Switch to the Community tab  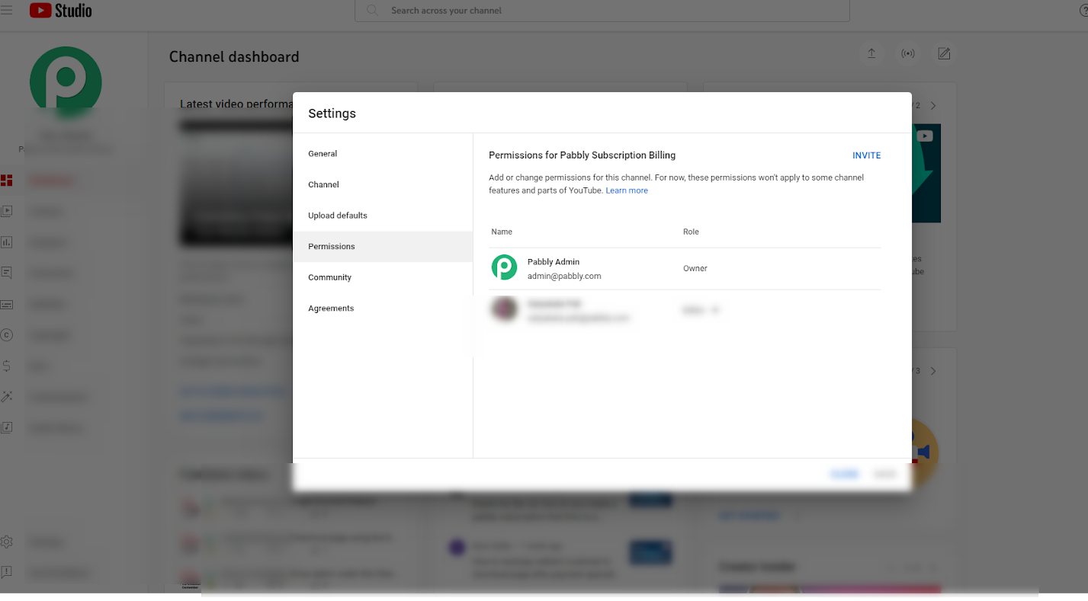click(383, 277)
